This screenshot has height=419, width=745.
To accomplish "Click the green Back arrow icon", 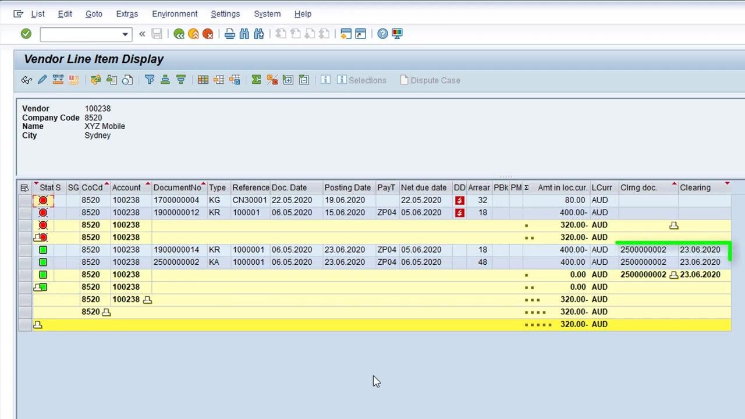I will 179,34.
